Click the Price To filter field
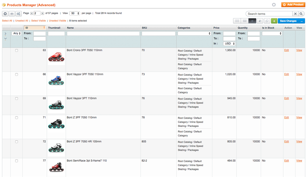Viewport: 307px width, 177px height. [x=229, y=39]
